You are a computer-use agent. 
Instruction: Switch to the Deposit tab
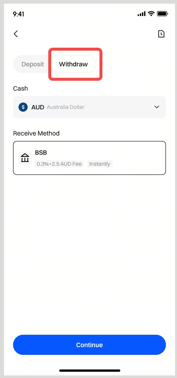[x=33, y=64]
